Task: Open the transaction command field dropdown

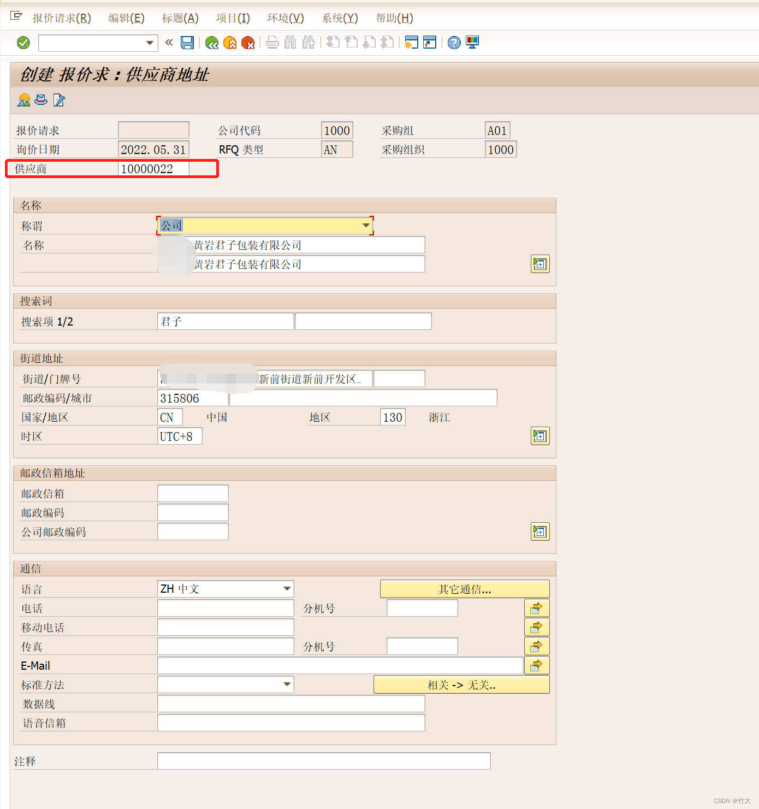Action: click(150, 43)
